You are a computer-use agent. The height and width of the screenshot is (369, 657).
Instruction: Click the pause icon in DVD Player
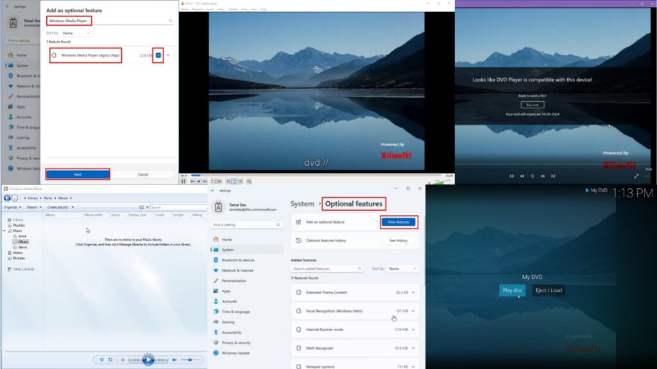pos(532,176)
